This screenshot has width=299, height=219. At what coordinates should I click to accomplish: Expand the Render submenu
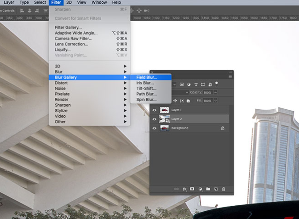tap(90, 100)
